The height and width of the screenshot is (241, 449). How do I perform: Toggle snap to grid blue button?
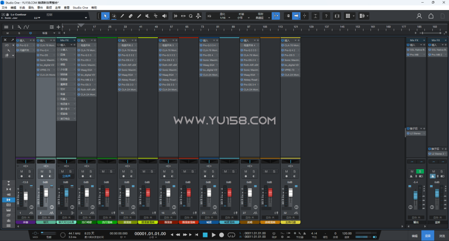276,16
